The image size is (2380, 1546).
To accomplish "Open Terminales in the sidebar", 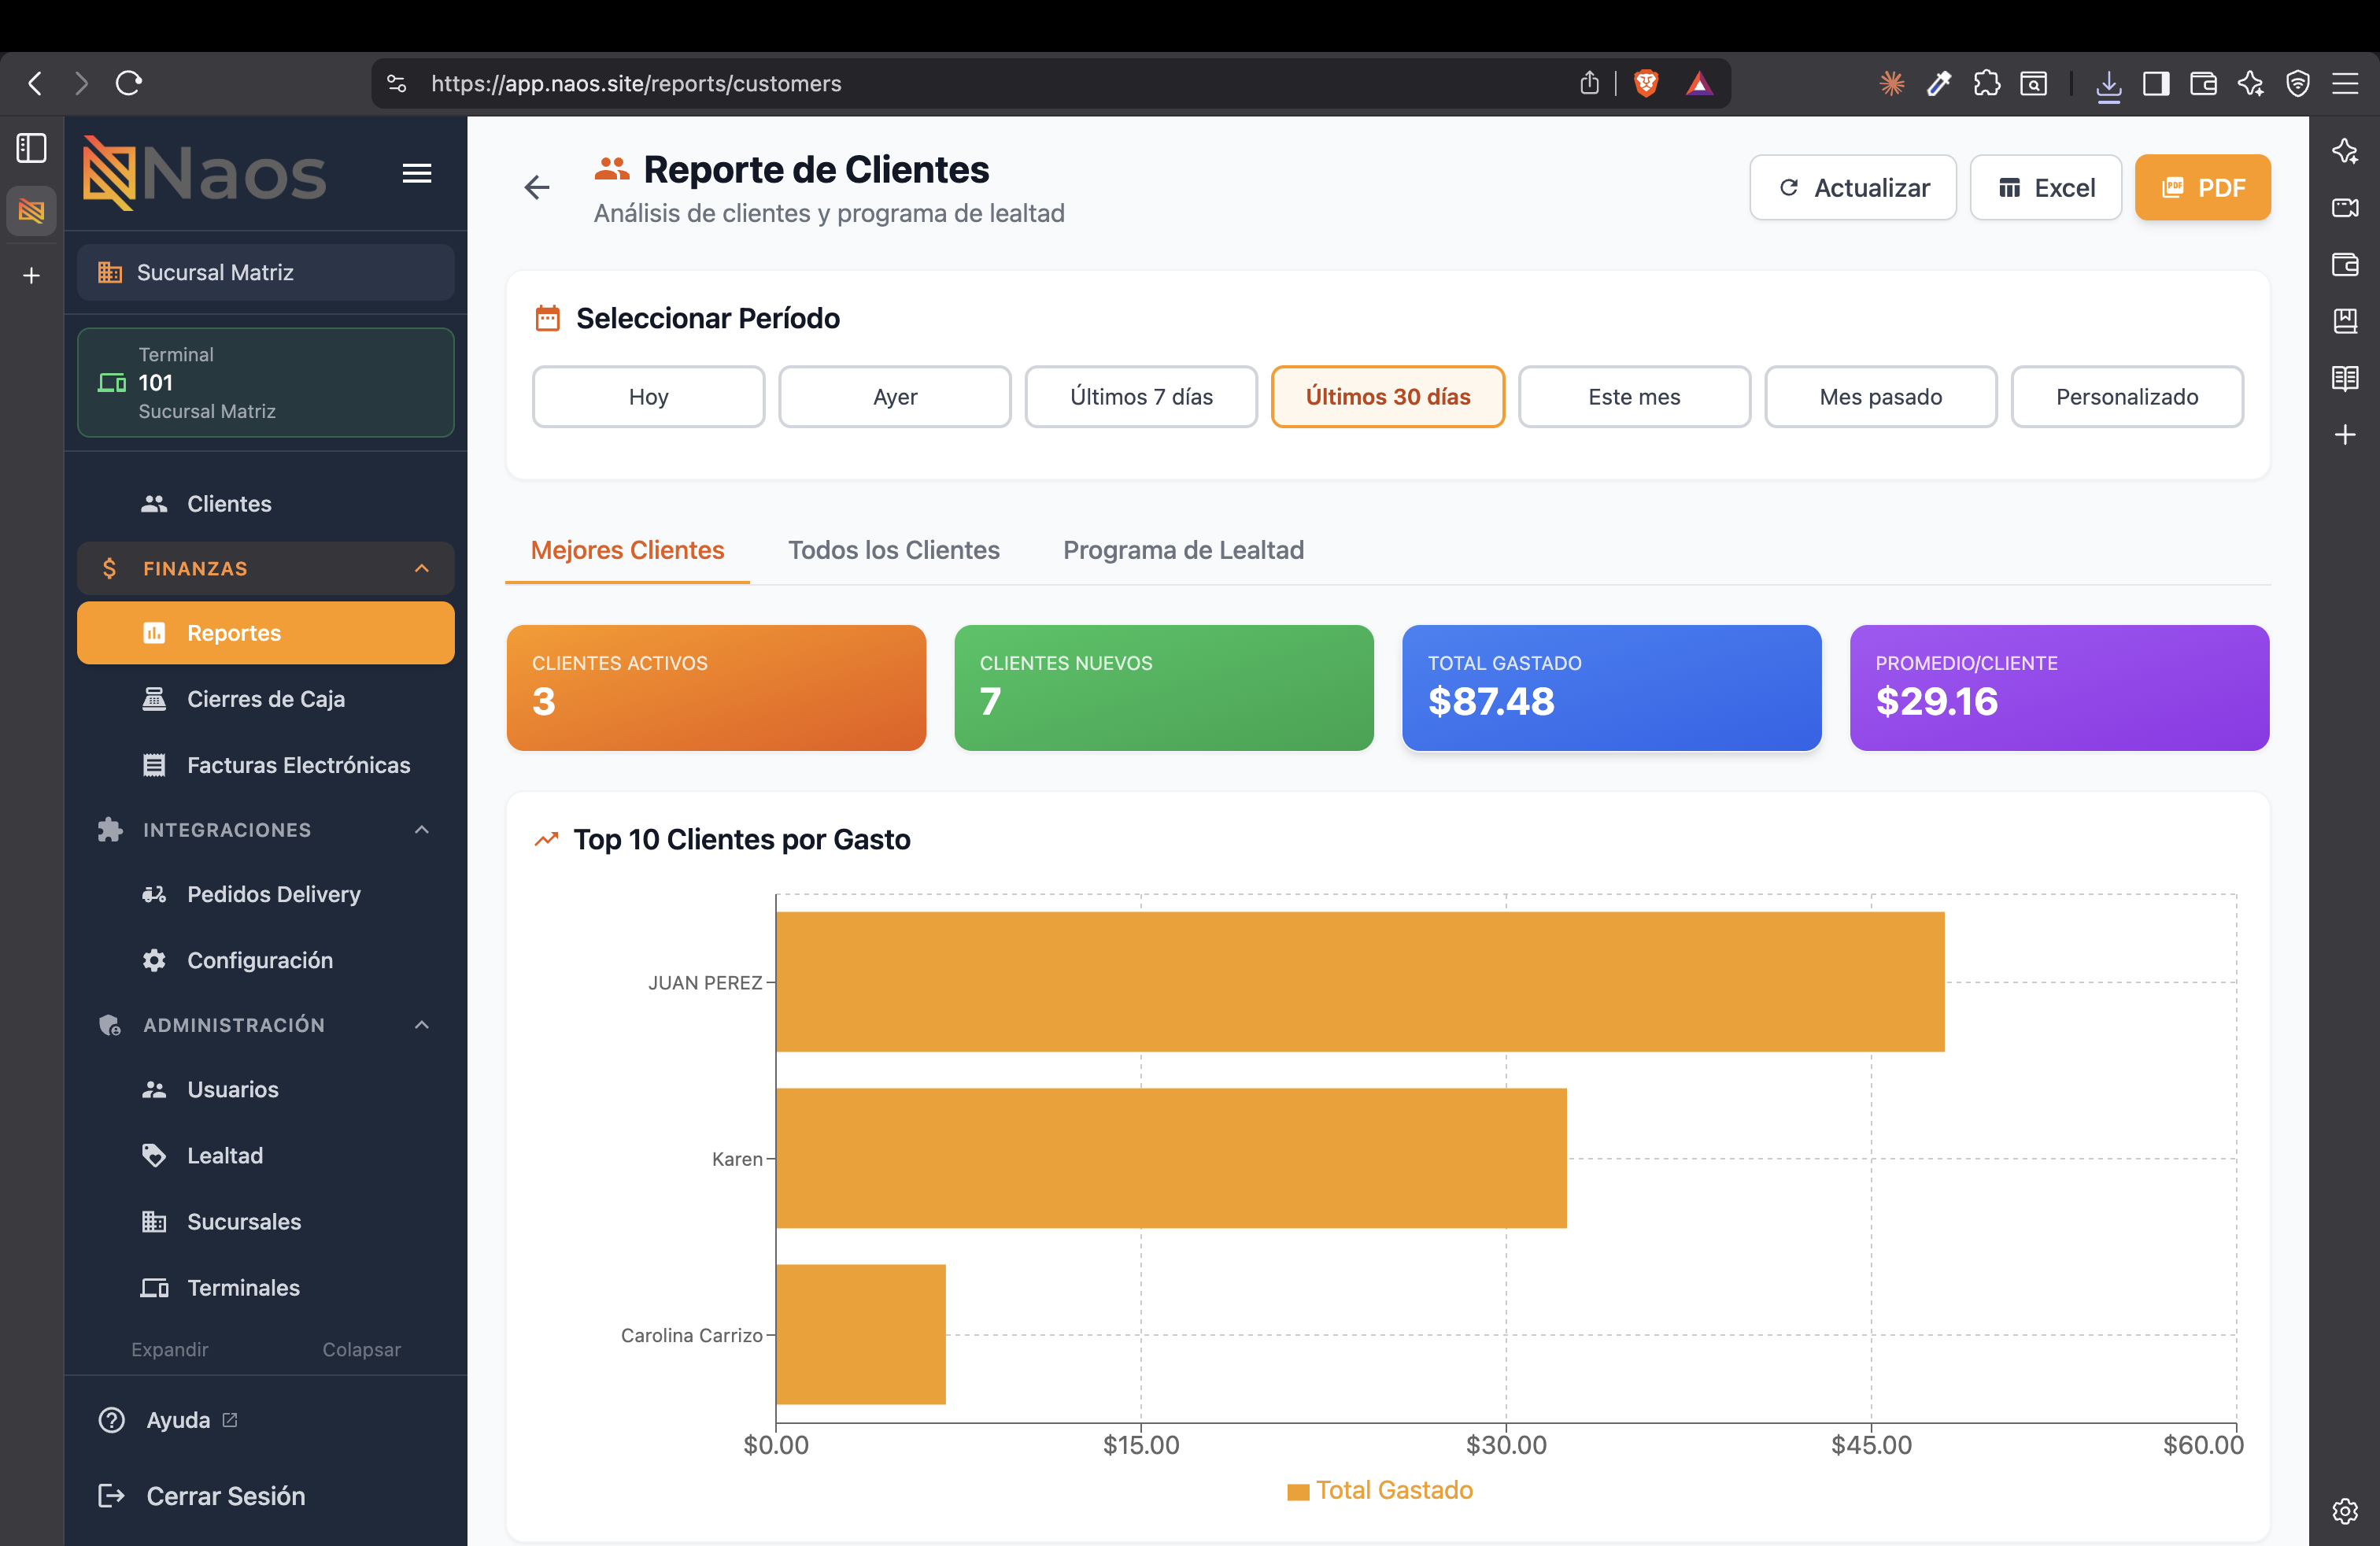I will pyautogui.click(x=266, y=1287).
